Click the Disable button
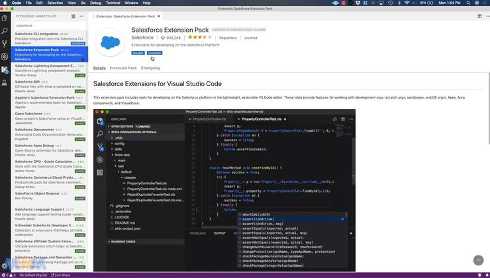490x278 pixels. (x=138, y=53)
